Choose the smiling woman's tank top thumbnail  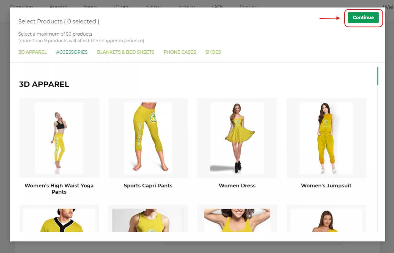point(237,220)
